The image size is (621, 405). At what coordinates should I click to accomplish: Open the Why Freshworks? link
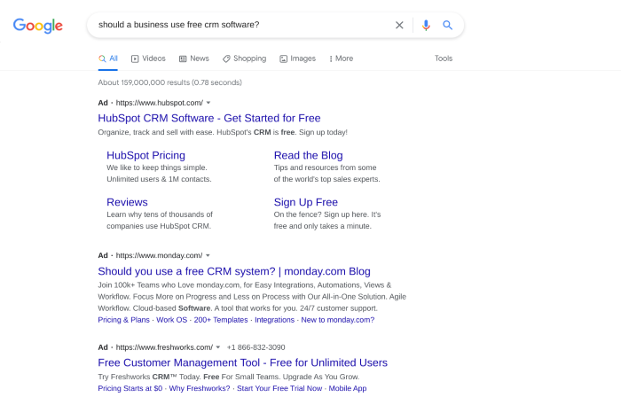[x=200, y=388]
